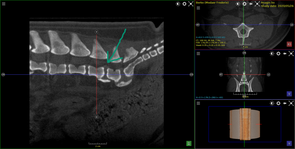Open settings gear in the axial view
Viewport: 295px width, 149px height.
[244, 4]
